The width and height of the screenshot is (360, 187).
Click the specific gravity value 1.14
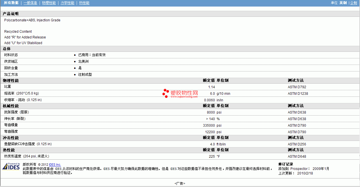[x=211, y=87]
